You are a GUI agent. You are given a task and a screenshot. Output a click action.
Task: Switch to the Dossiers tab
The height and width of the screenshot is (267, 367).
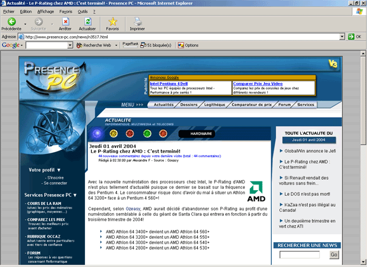coord(189,105)
